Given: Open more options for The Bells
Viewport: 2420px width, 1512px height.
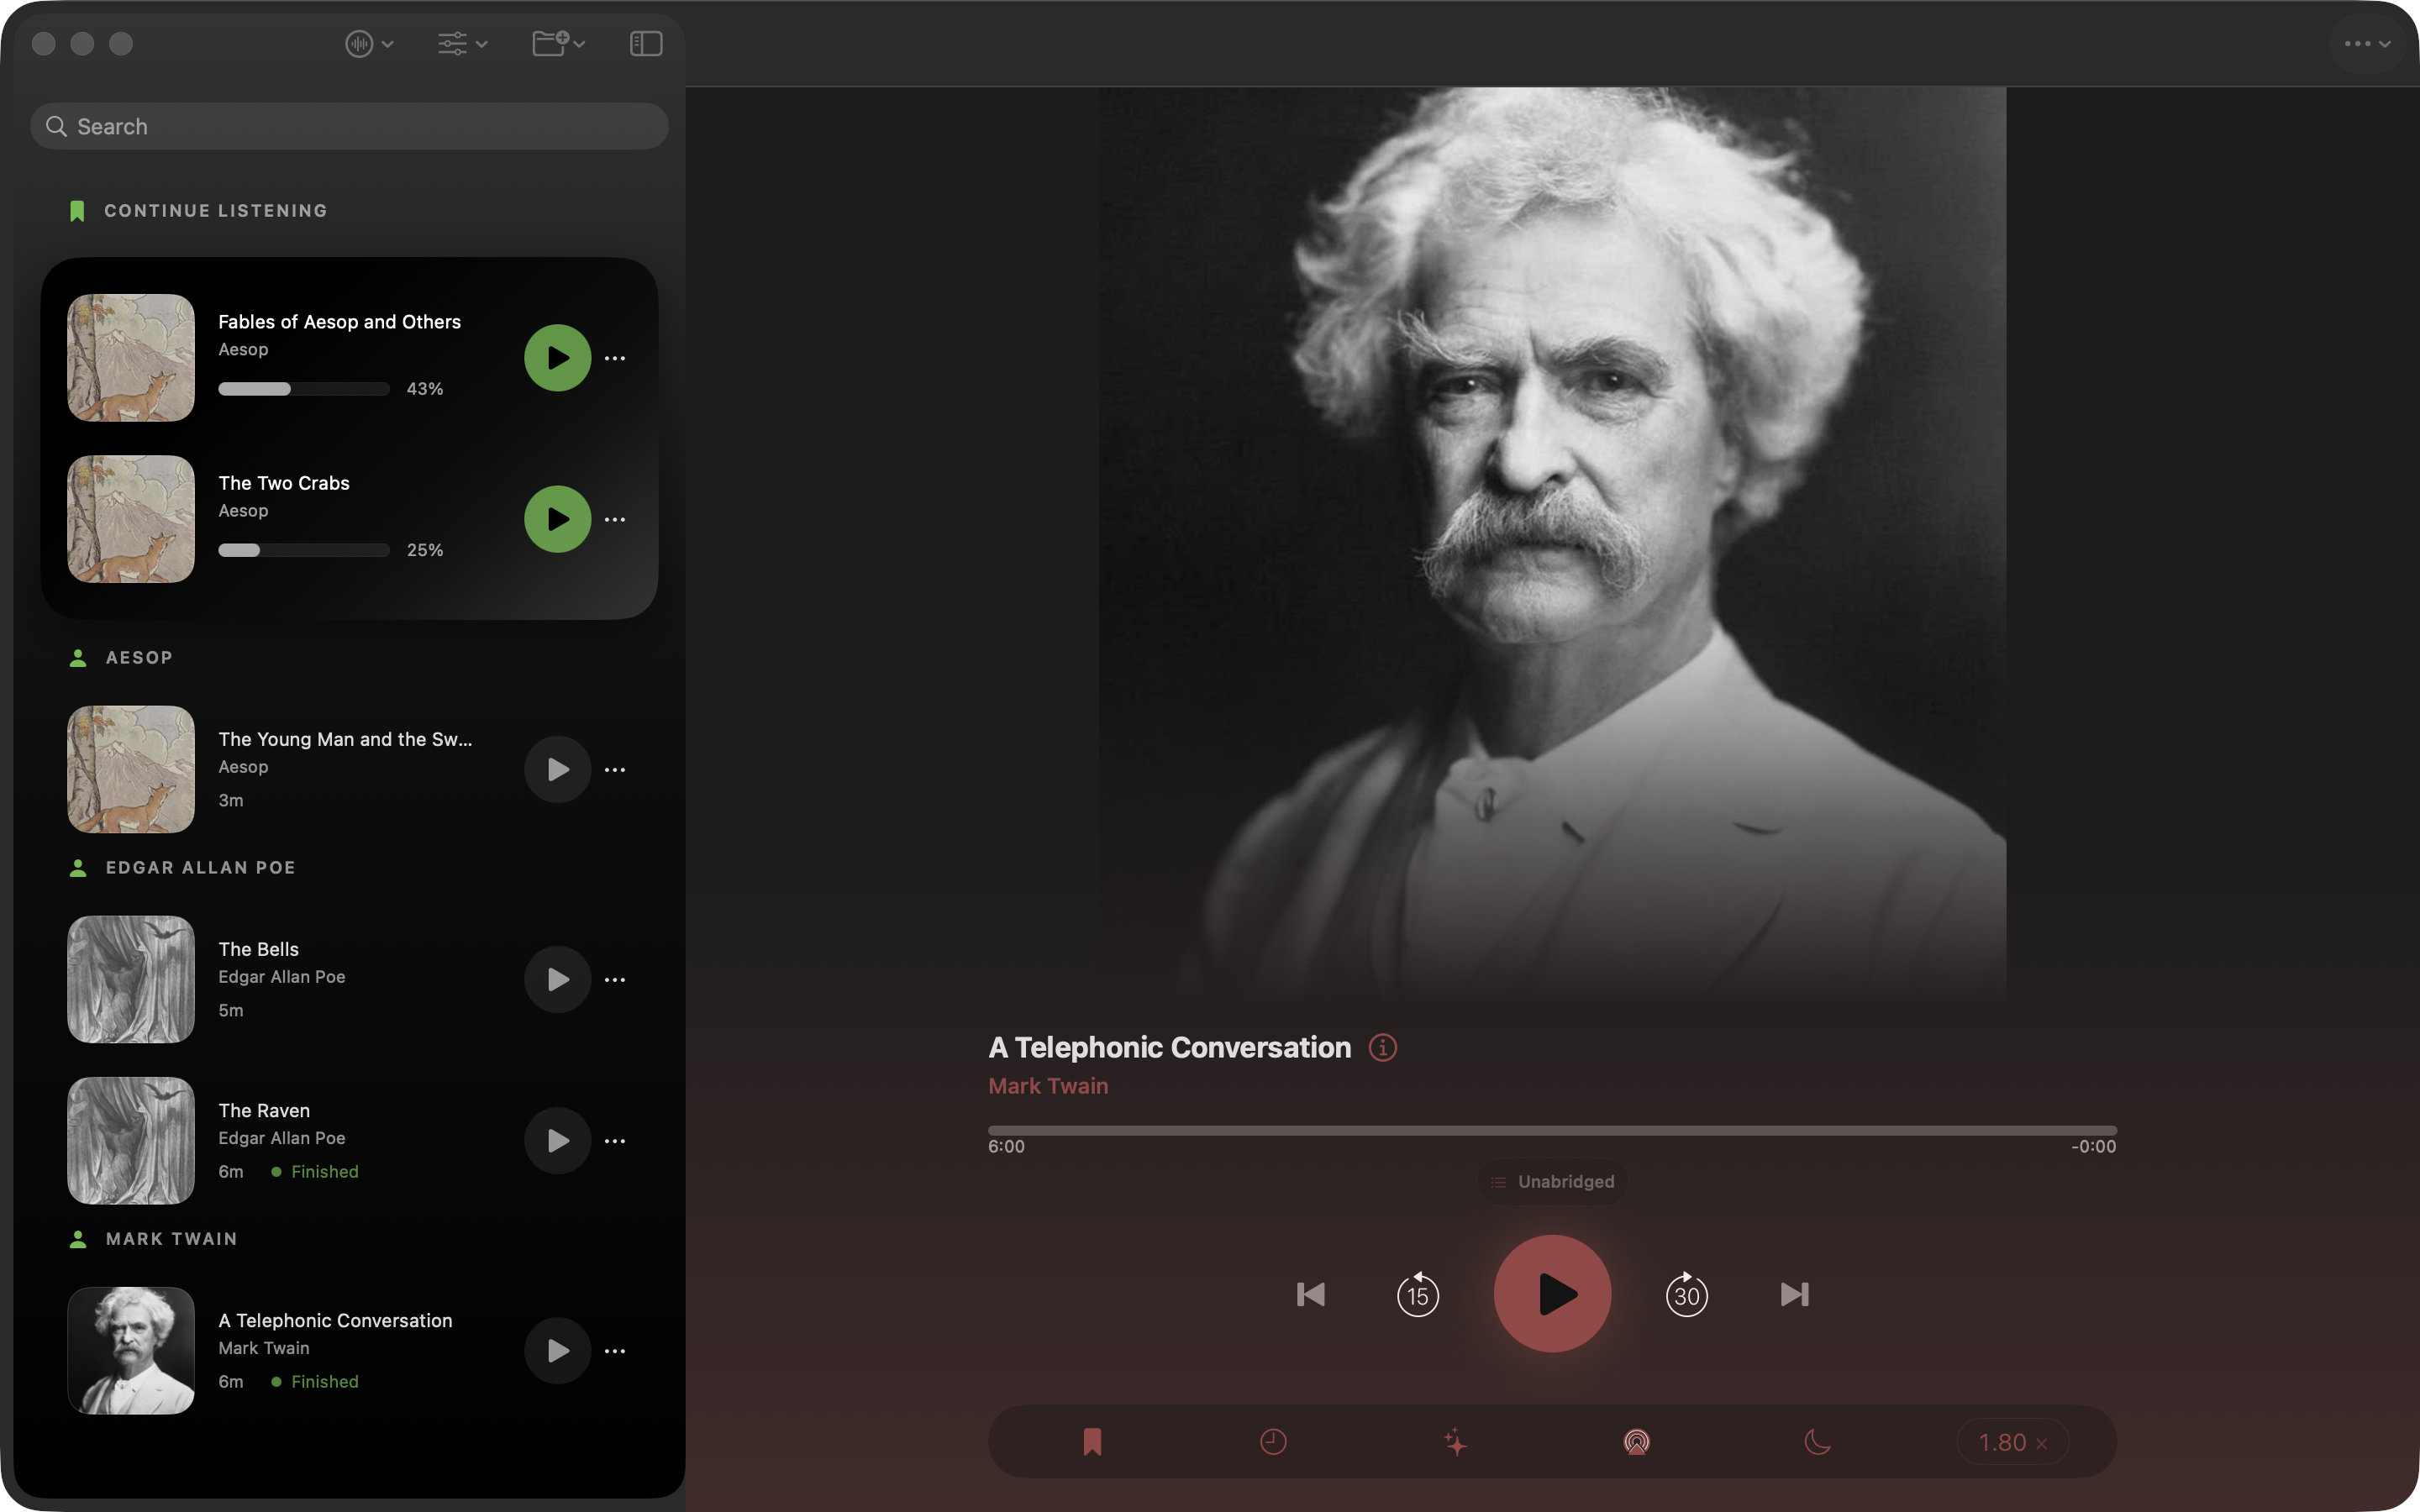Looking at the screenshot, I should pos(615,979).
